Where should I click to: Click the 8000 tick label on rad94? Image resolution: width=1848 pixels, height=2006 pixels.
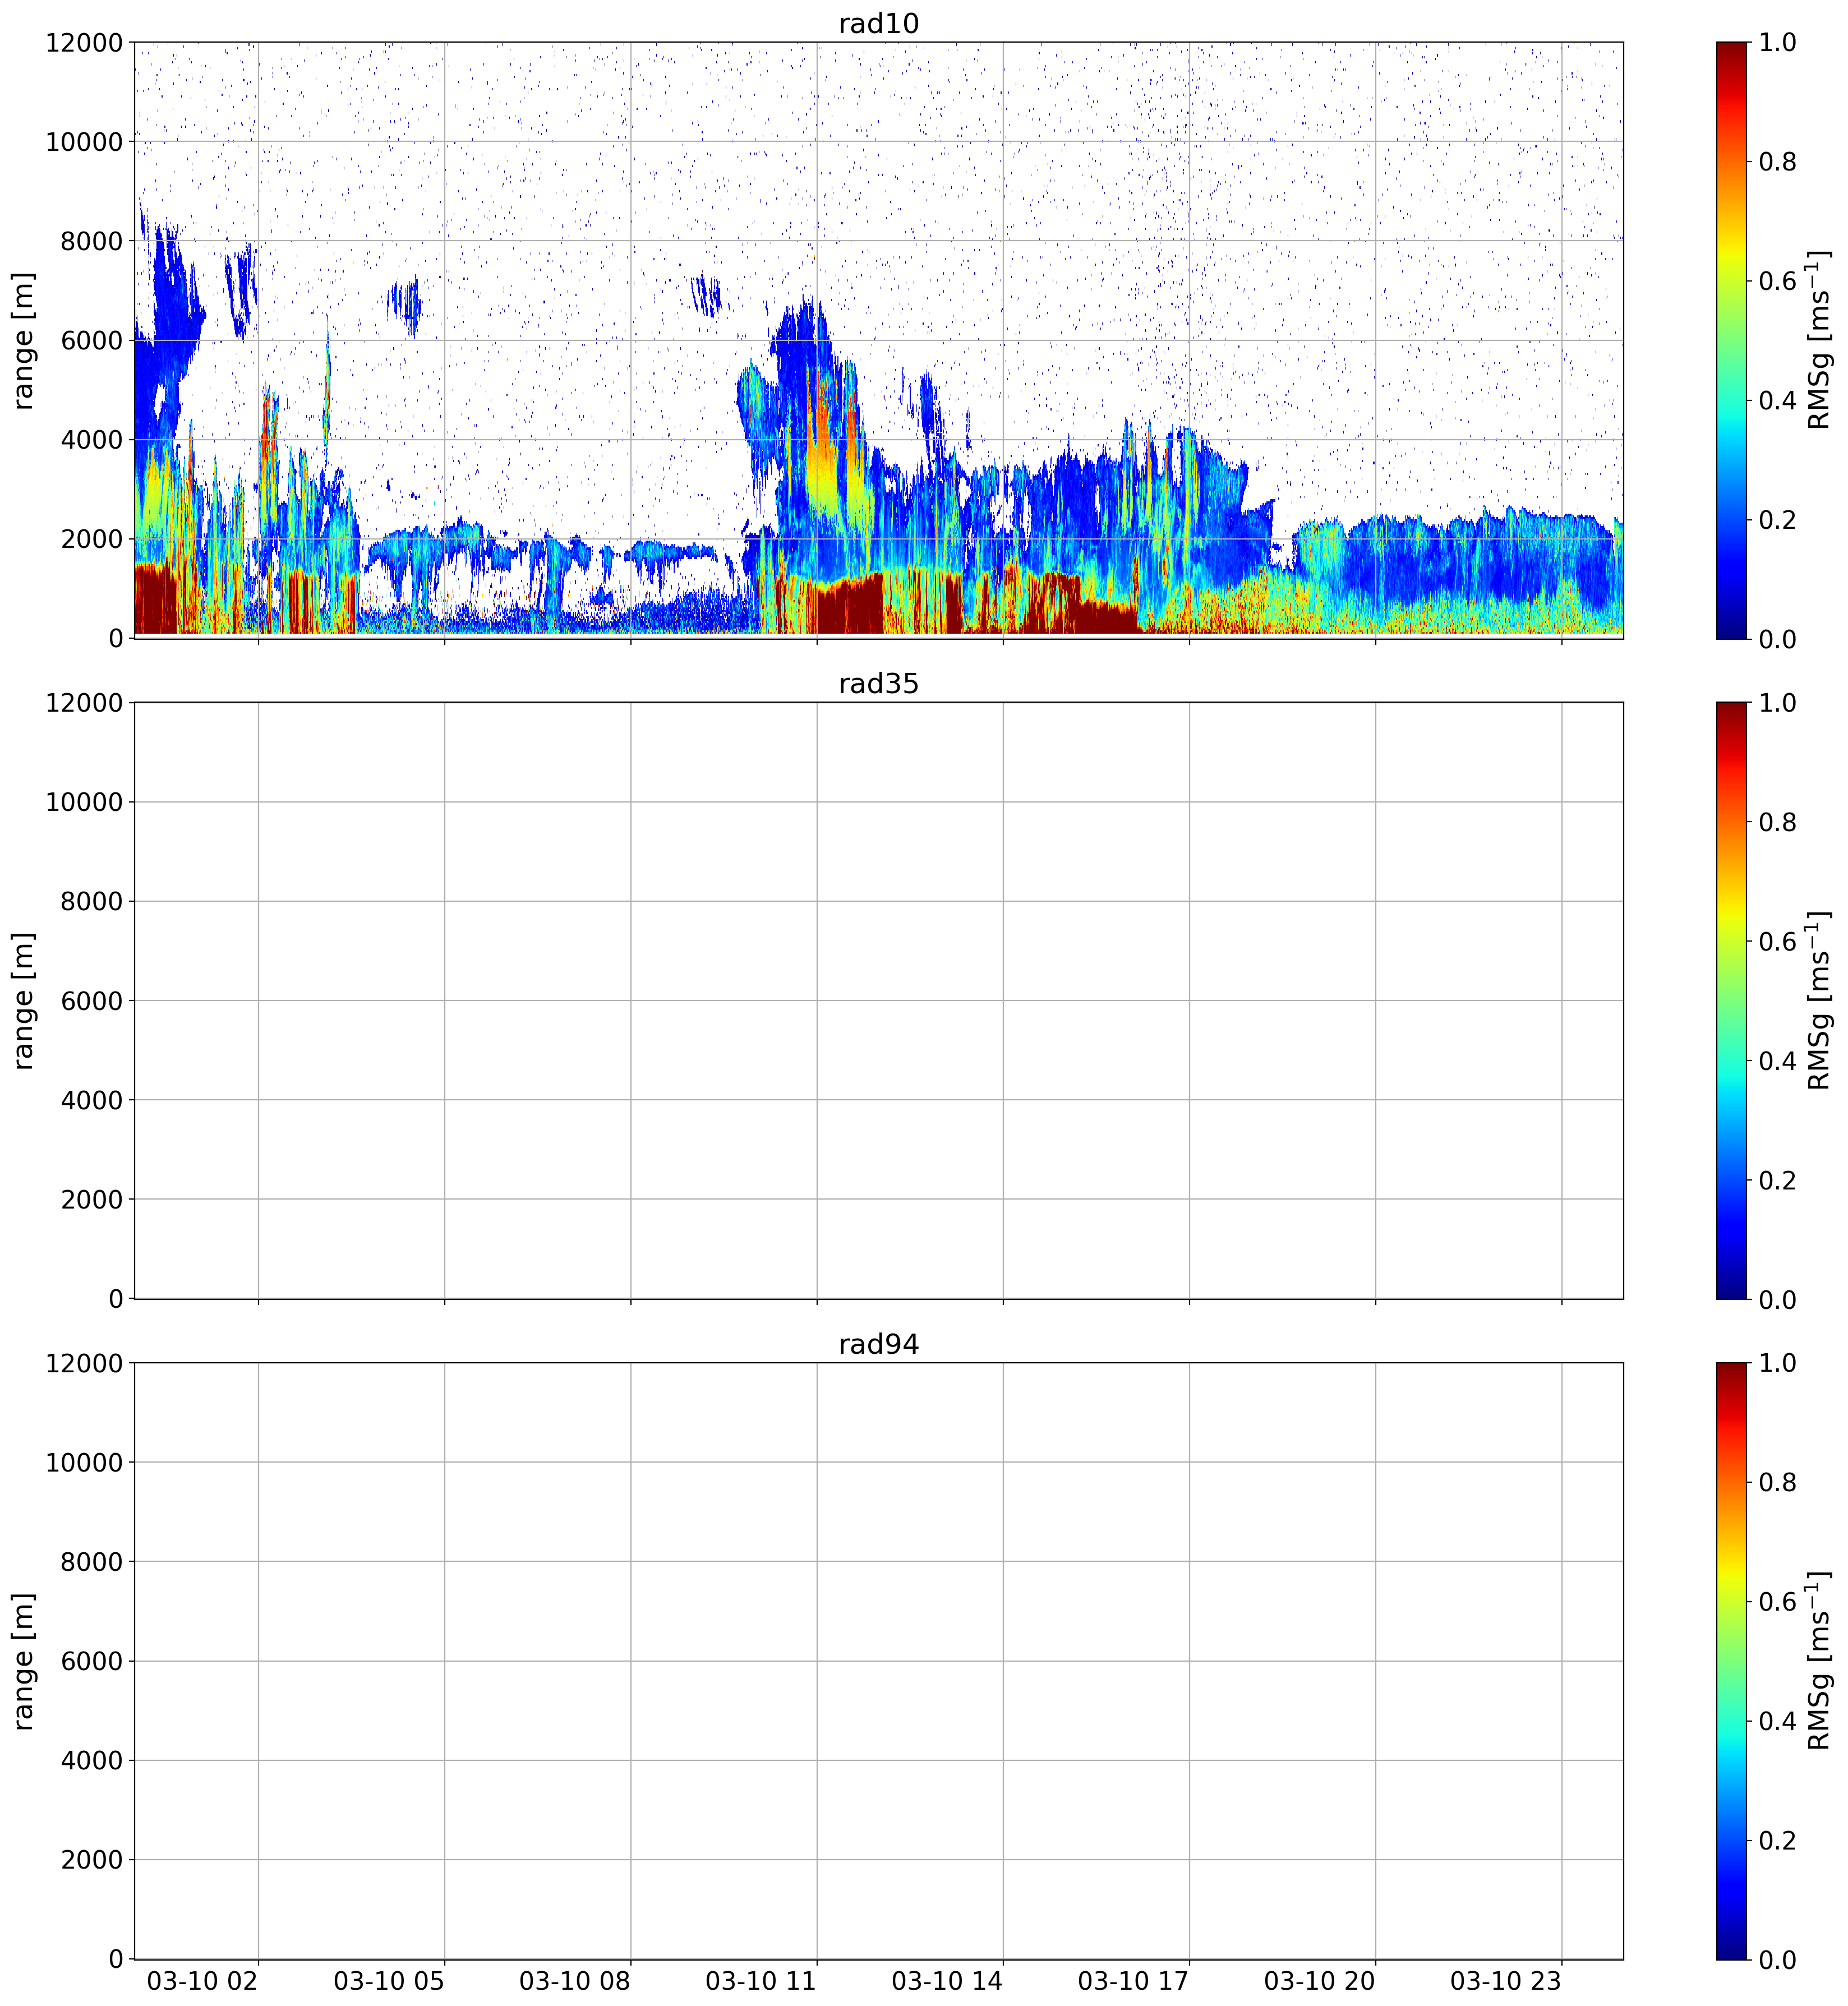point(92,1562)
